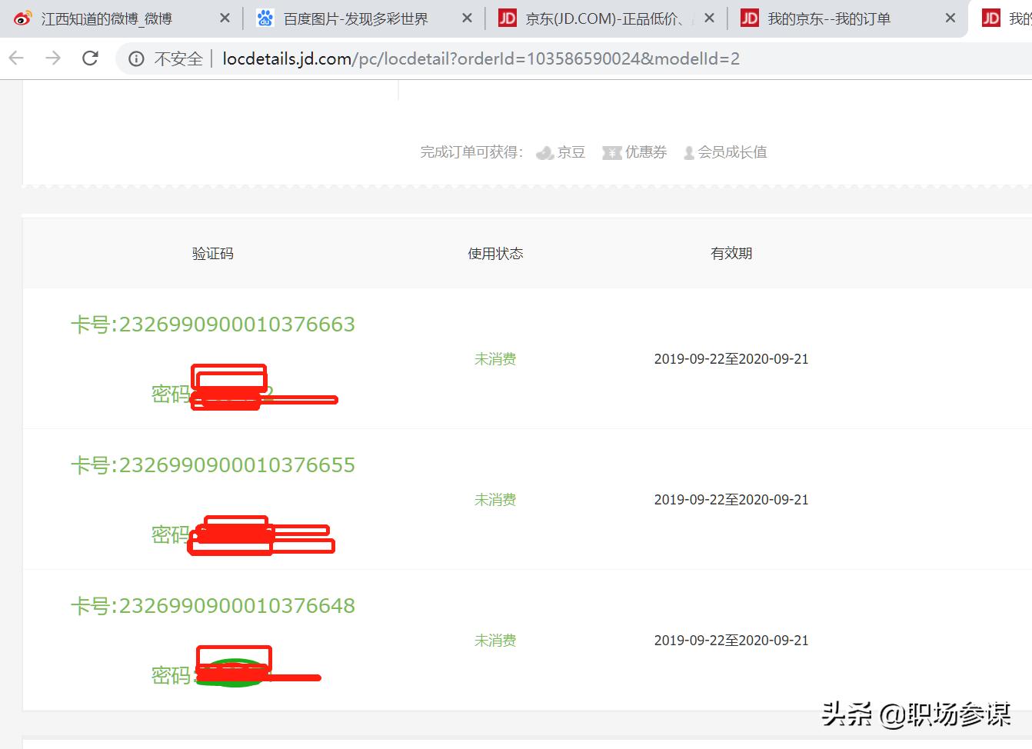Click the 验证码 column header
1032x749 pixels.
212,253
